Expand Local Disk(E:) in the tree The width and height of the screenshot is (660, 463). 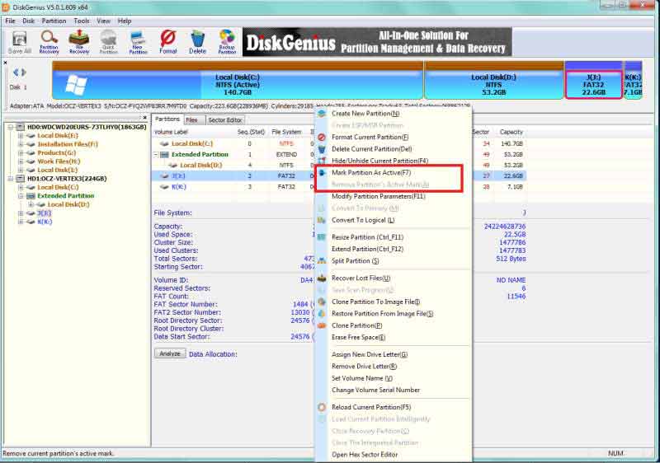20,136
